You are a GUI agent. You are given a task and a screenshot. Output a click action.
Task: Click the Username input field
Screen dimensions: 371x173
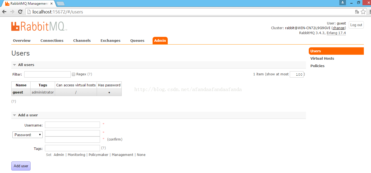(72, 125)
